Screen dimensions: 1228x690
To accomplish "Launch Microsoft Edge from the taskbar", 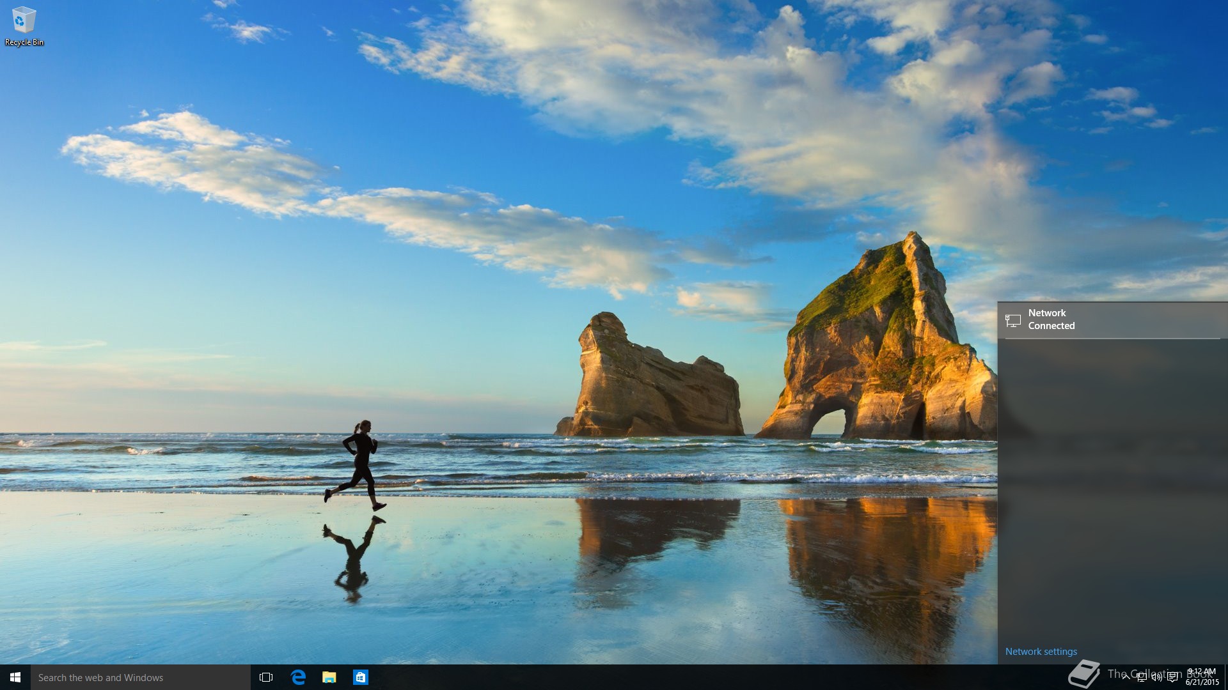I will (298, 677).
